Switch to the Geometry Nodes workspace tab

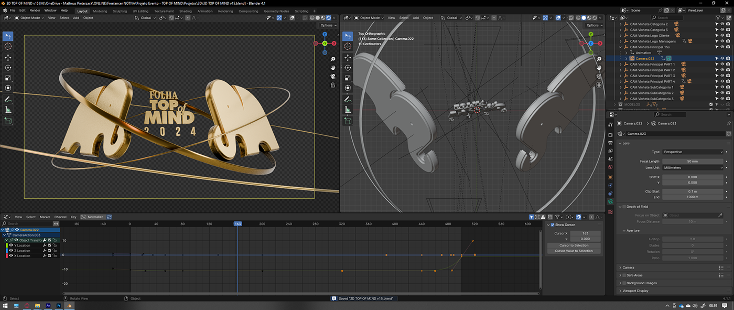click(x=276, y=11)
